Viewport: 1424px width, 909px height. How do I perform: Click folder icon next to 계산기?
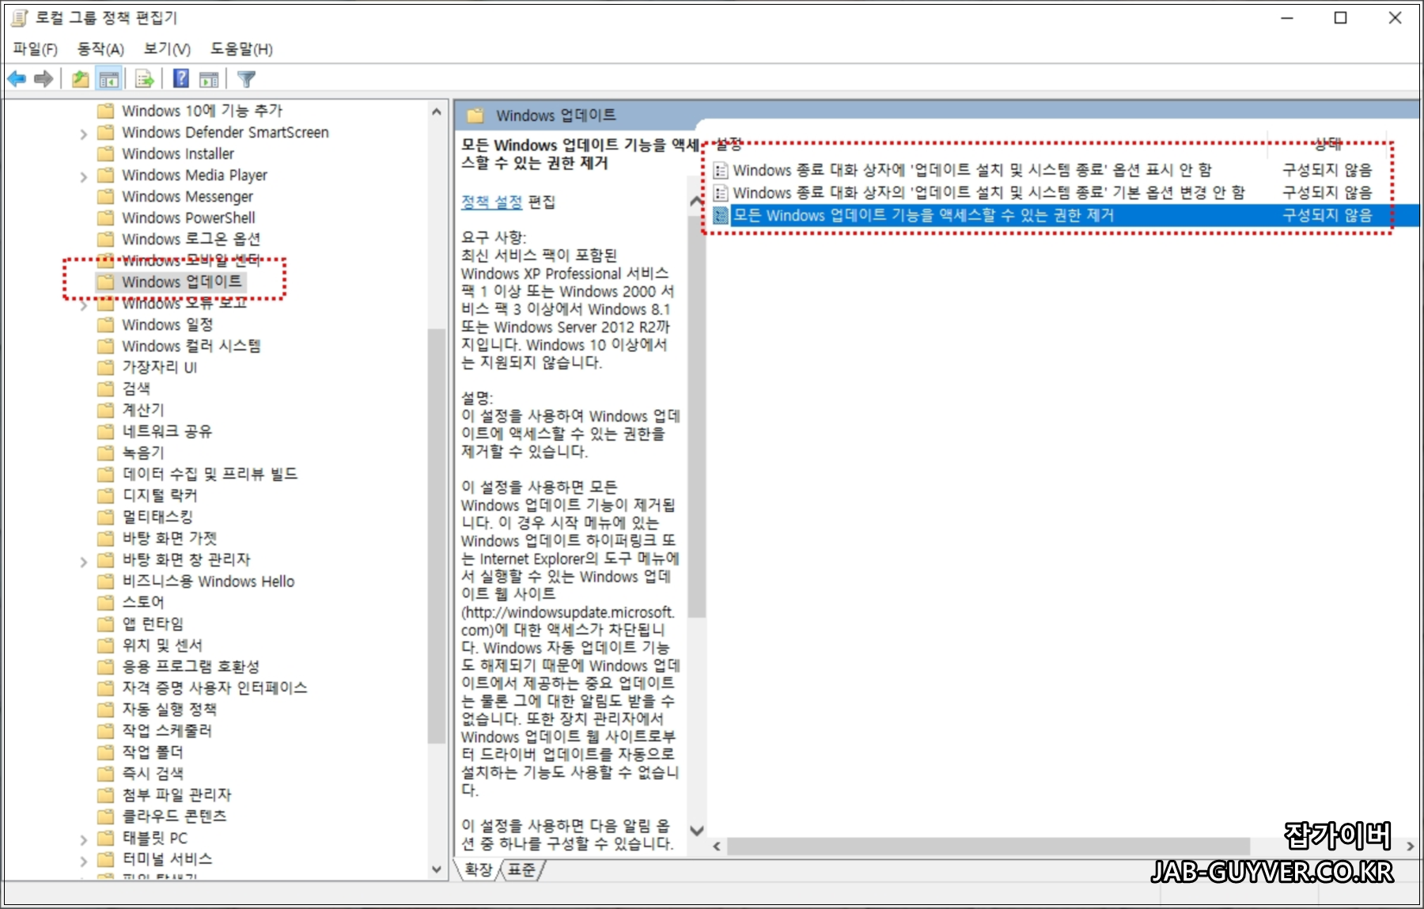[x=105, y=410]
